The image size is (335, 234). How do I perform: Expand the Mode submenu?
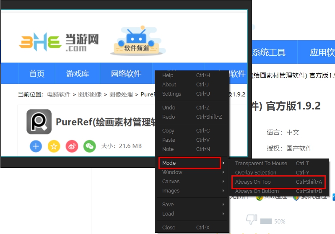coord(192,163)
